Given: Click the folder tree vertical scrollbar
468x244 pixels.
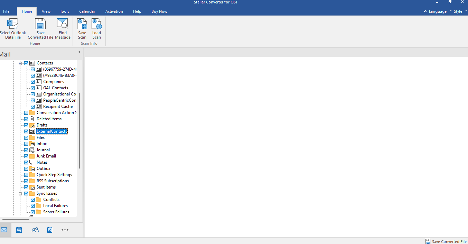Looking at the screenshot, I should click(79, 131).
